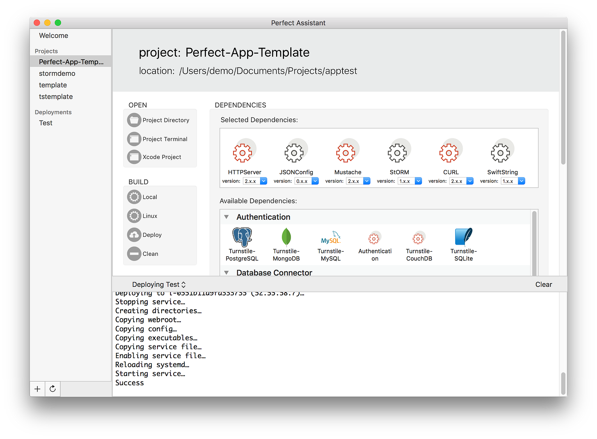Add the Turnstile-PostgreSQL elephant icon

[x=242, y=237]
